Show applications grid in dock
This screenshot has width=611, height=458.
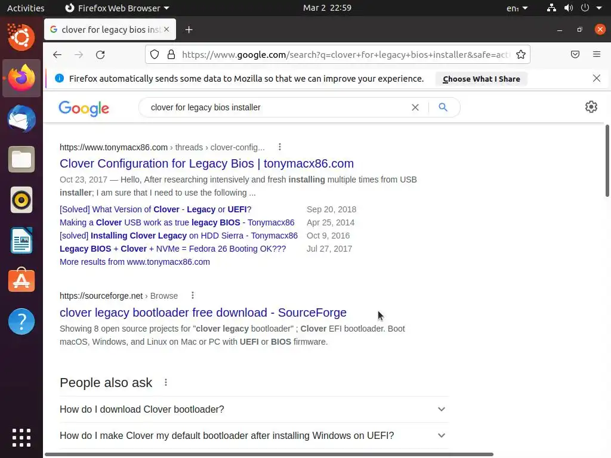point(21,438)
